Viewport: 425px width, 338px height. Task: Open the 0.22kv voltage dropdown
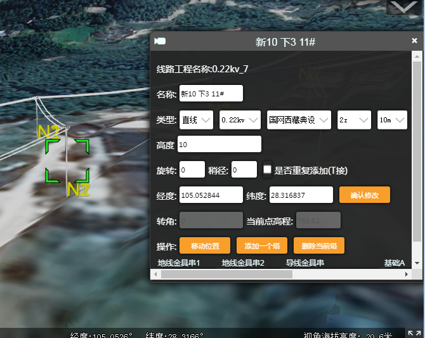pyautogui.click(x=240, y=120)
